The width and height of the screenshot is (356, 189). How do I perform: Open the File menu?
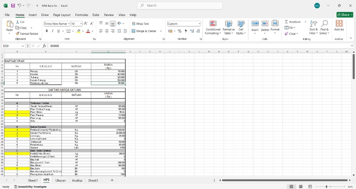(x=7, y=15)
